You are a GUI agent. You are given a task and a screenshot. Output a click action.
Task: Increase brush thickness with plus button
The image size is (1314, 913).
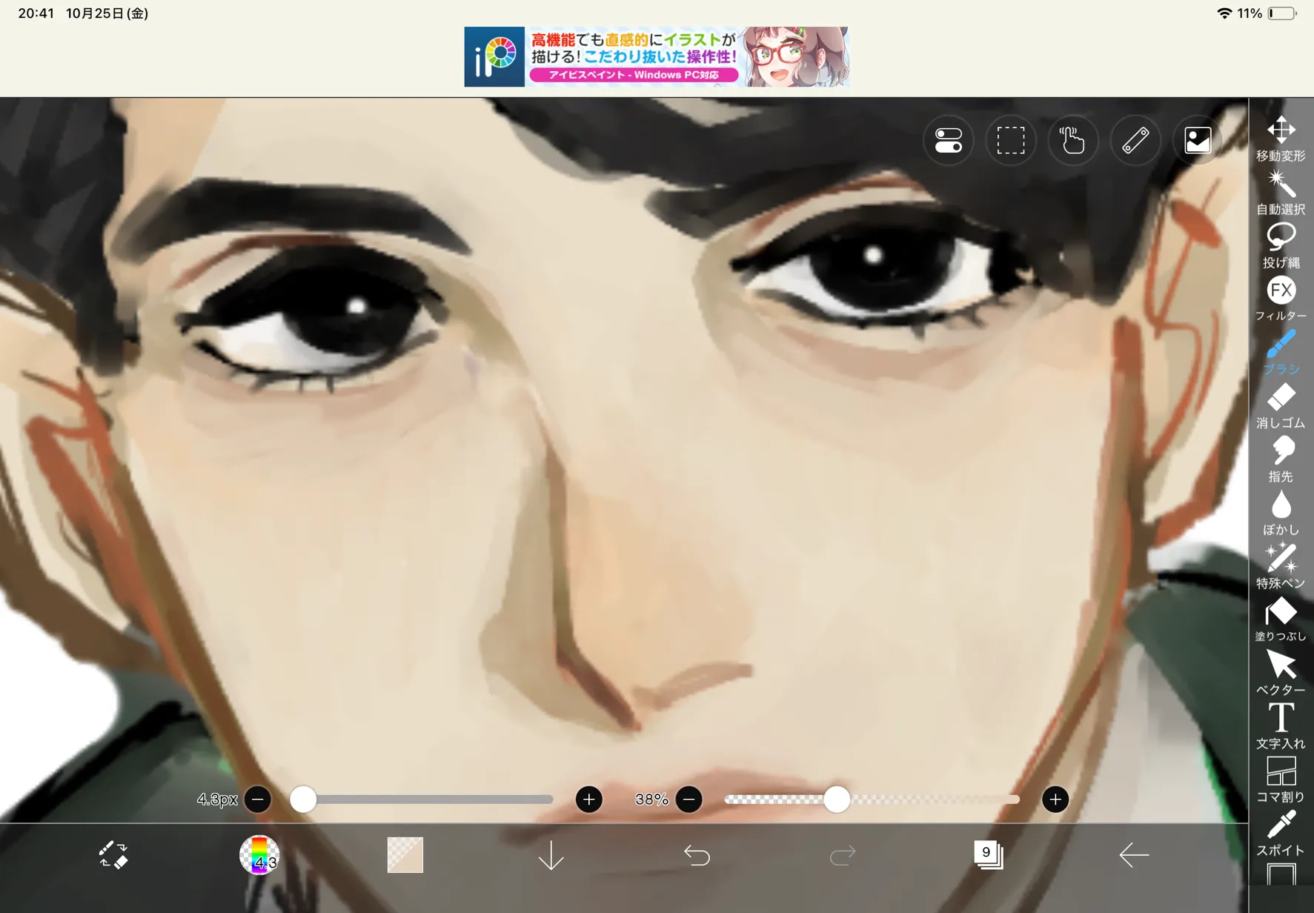coord(589,800)
